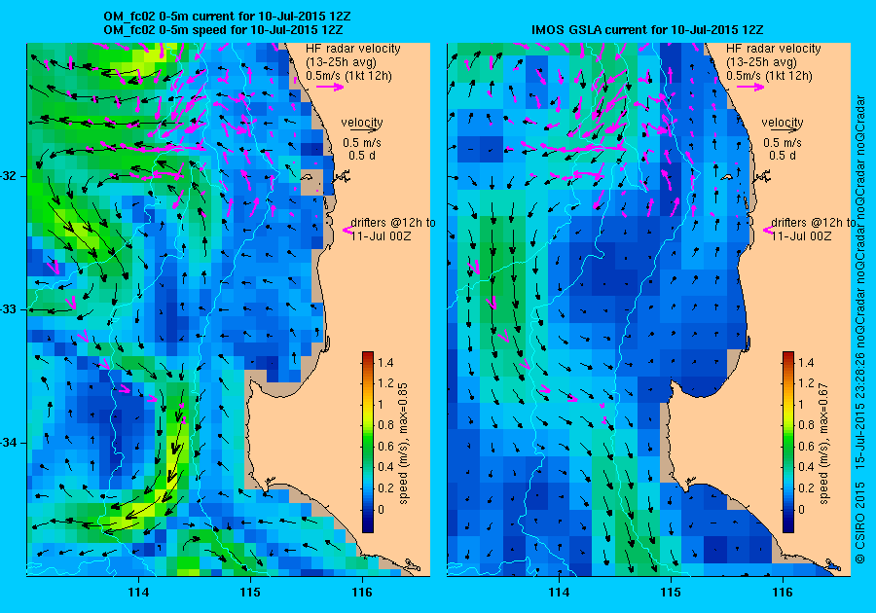
Task: Click the 'velocity' legend label on right map
Action: click(x=783, y=122)
